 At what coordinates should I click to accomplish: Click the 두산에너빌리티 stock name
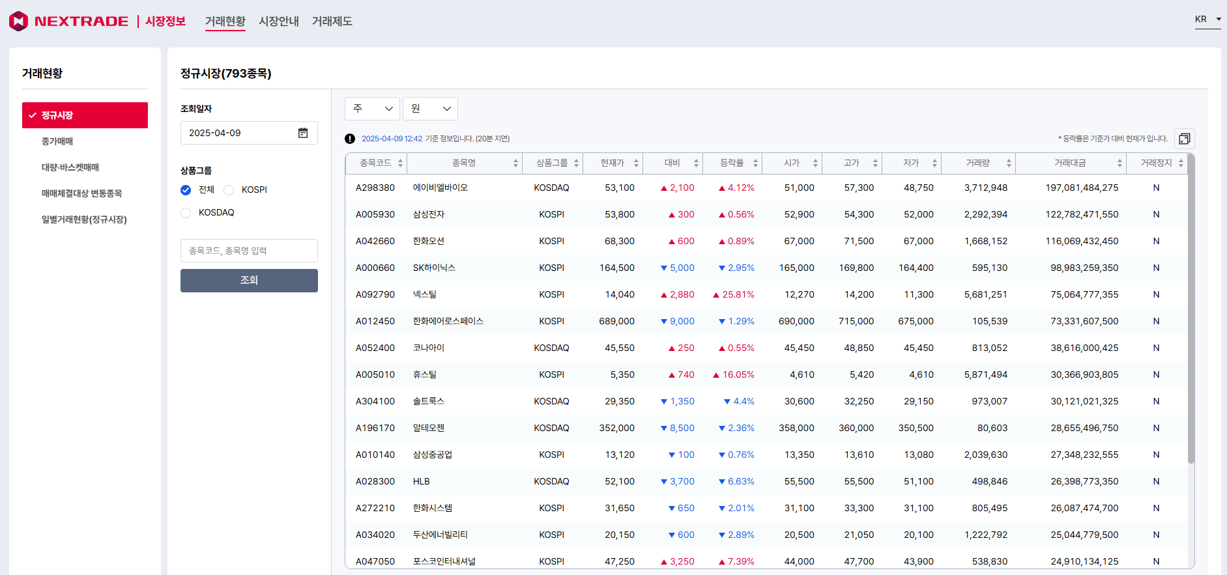point(440,535)
